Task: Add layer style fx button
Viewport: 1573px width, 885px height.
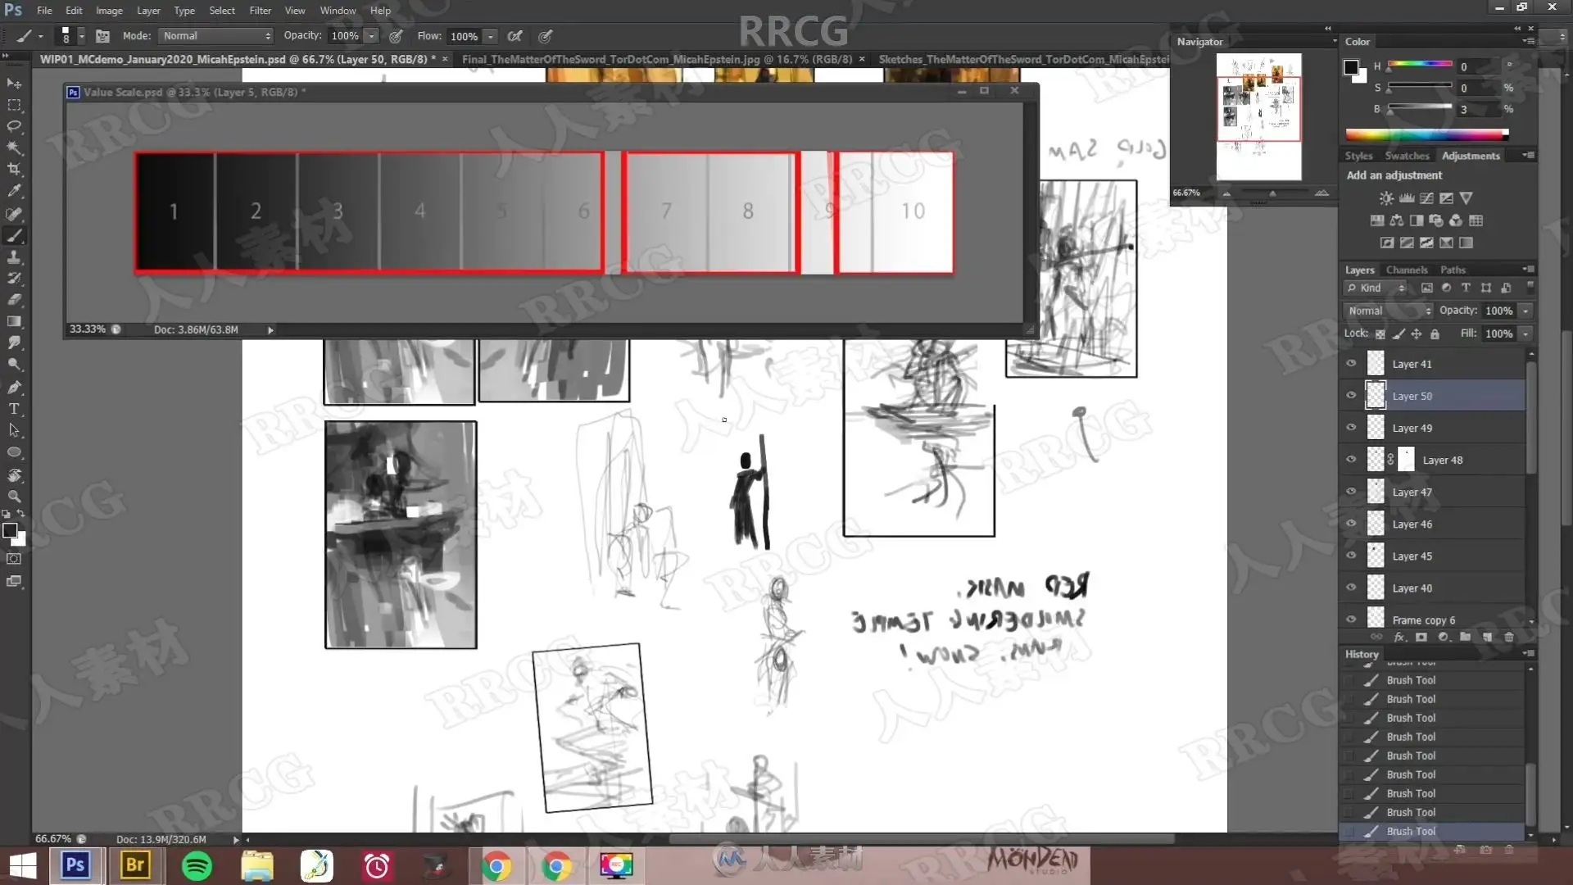Action: coord(1399,637)
